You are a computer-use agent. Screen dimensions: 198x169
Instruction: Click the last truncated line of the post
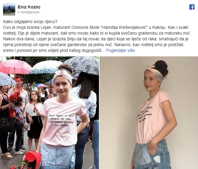click(54, 50)
